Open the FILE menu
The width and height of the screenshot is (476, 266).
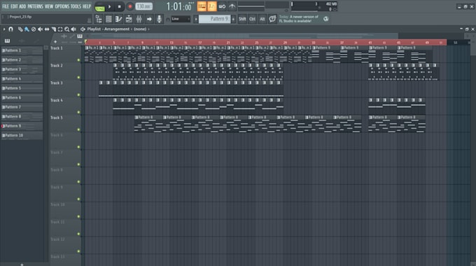pyautogui.click(x=6, y=6)
